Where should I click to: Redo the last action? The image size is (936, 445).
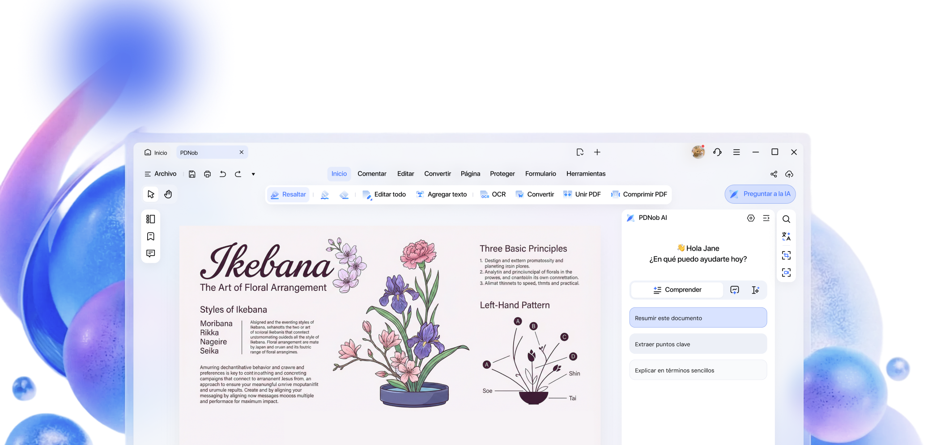tap(238, 174)
